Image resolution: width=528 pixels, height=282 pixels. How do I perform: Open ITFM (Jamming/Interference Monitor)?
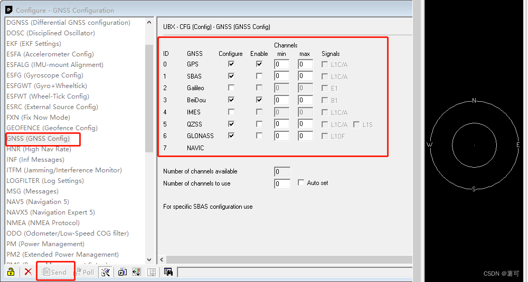[x=64, y=170]
